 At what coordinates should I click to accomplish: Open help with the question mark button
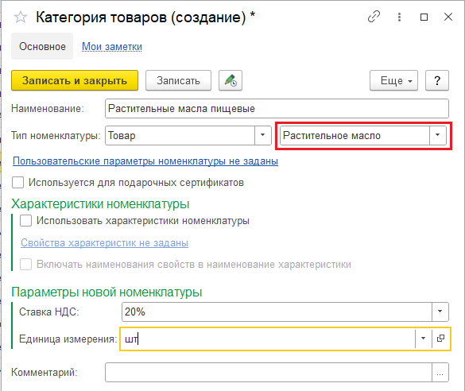437,80
